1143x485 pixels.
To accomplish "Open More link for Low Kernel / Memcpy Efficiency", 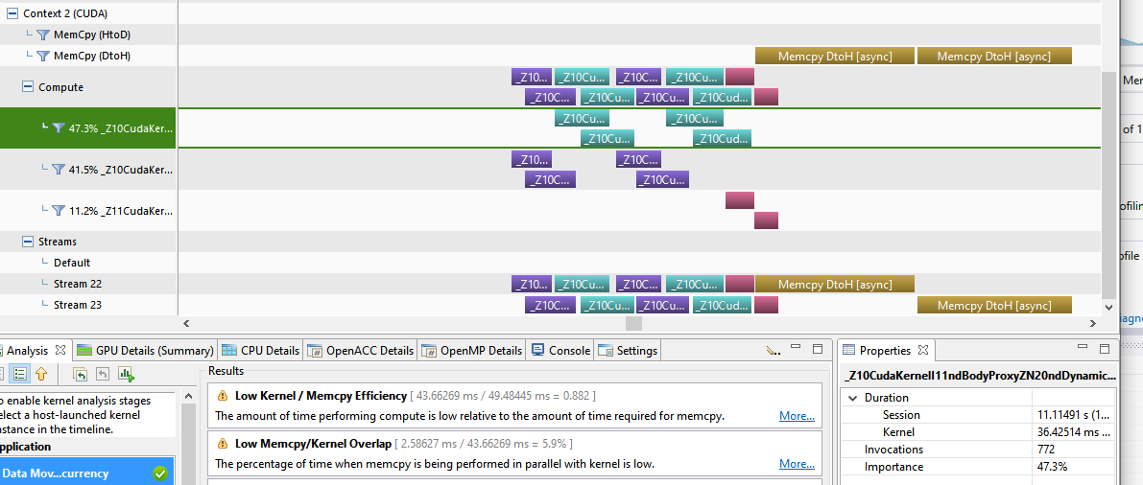I will [x=797, y=416].
